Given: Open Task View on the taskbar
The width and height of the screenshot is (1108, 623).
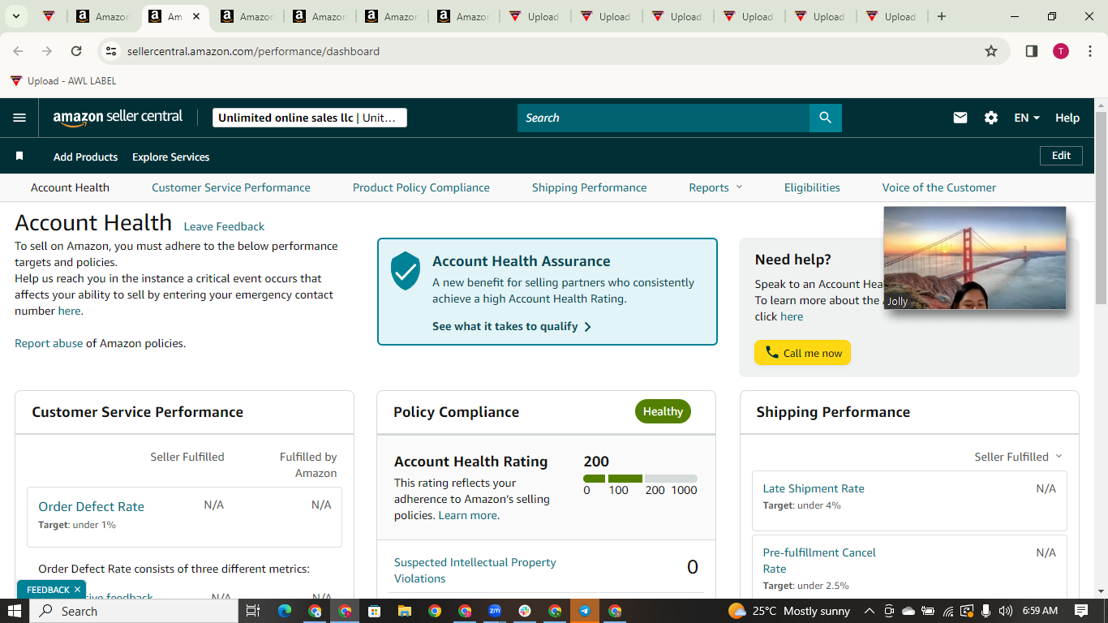Looking at the screenshot, I should click(252, 611).
